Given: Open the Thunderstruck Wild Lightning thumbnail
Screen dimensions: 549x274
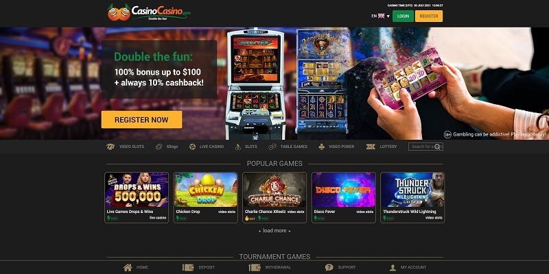Looking at the screenshot, I should pos(412,190).
